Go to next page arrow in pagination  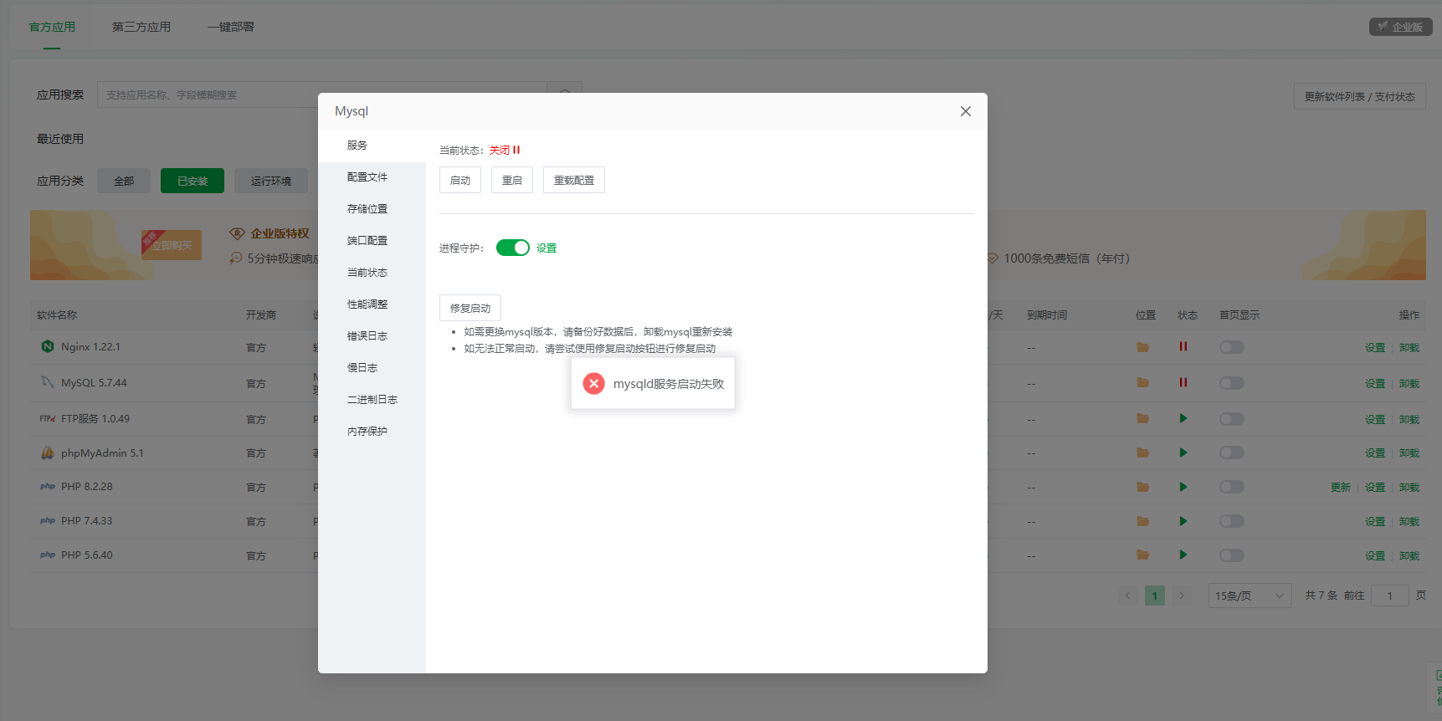click(x=1182, y=596)
